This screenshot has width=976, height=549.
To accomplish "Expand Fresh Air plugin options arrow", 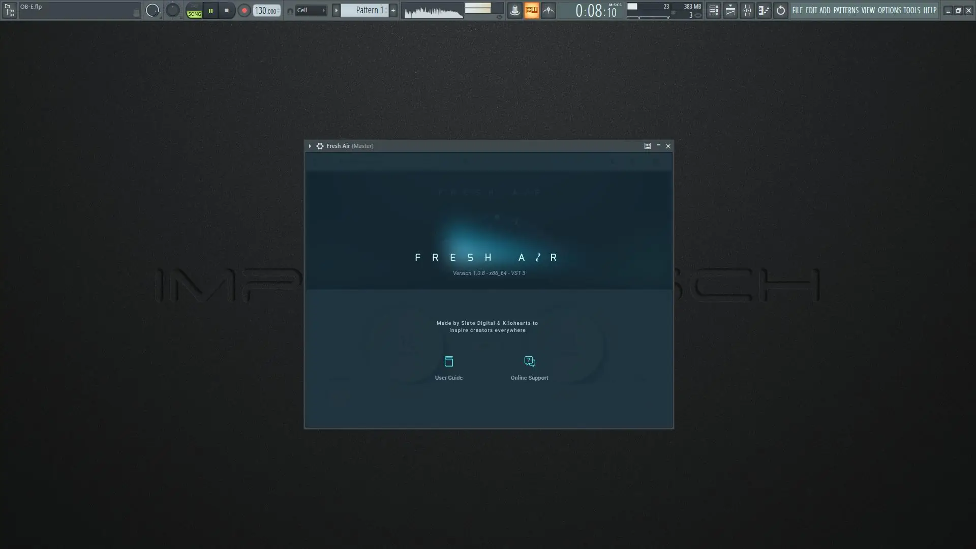I will click(x=310, y=146).
